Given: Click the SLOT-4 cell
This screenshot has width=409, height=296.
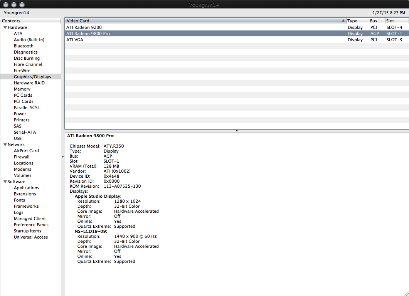Looking at the screenshot, I should tap(394, 27).
